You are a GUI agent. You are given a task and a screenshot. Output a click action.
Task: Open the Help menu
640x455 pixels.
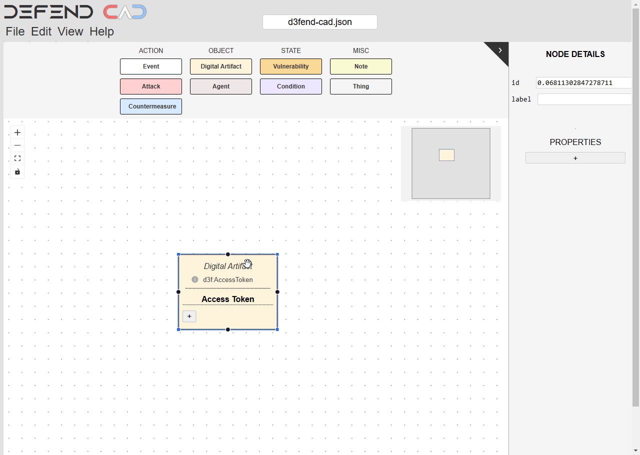click(x=101, y=31)
